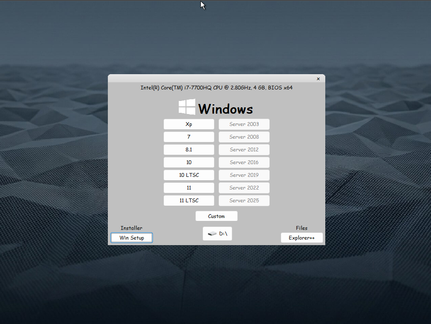
Task: Click Server 2003 button
Action: click(x=244, y=124)
